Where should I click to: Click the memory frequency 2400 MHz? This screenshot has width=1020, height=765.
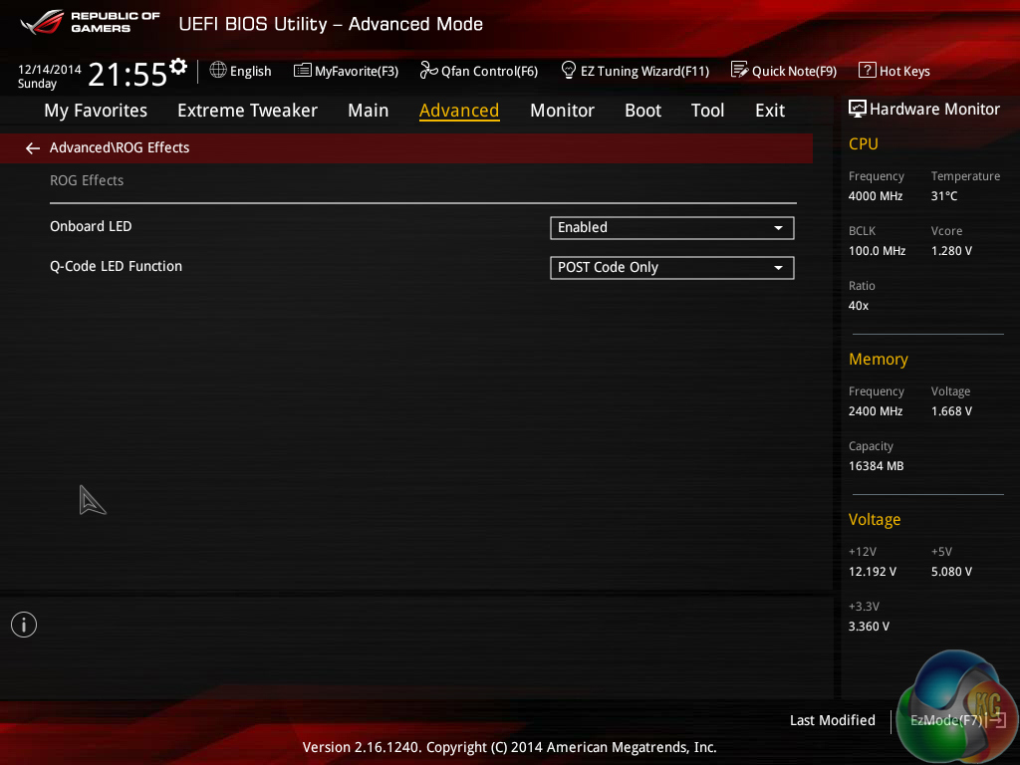pos(876,411)
